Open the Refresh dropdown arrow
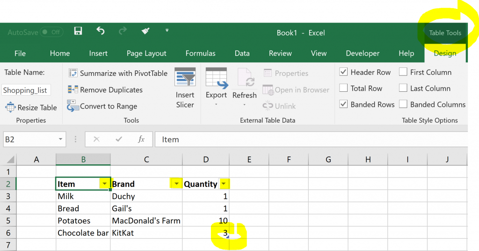Screen dimensions: 479x251 (244, 104)
